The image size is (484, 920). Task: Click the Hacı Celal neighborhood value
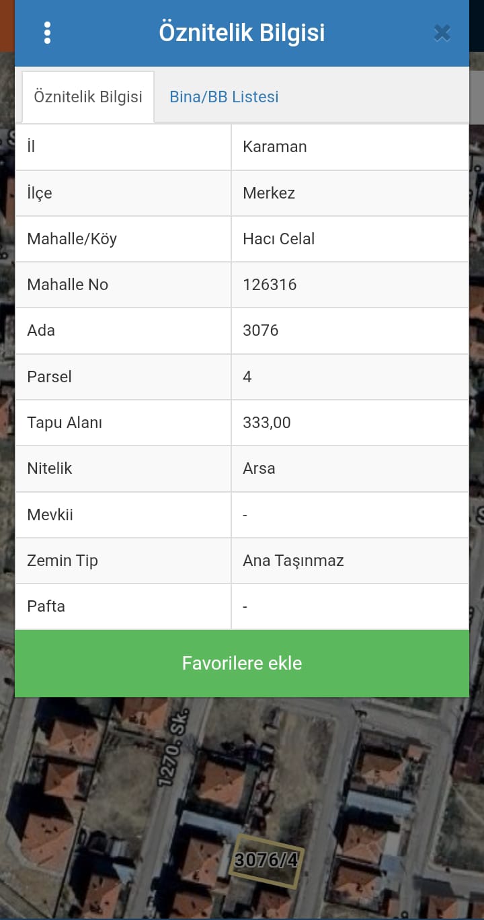click(279, 239)
